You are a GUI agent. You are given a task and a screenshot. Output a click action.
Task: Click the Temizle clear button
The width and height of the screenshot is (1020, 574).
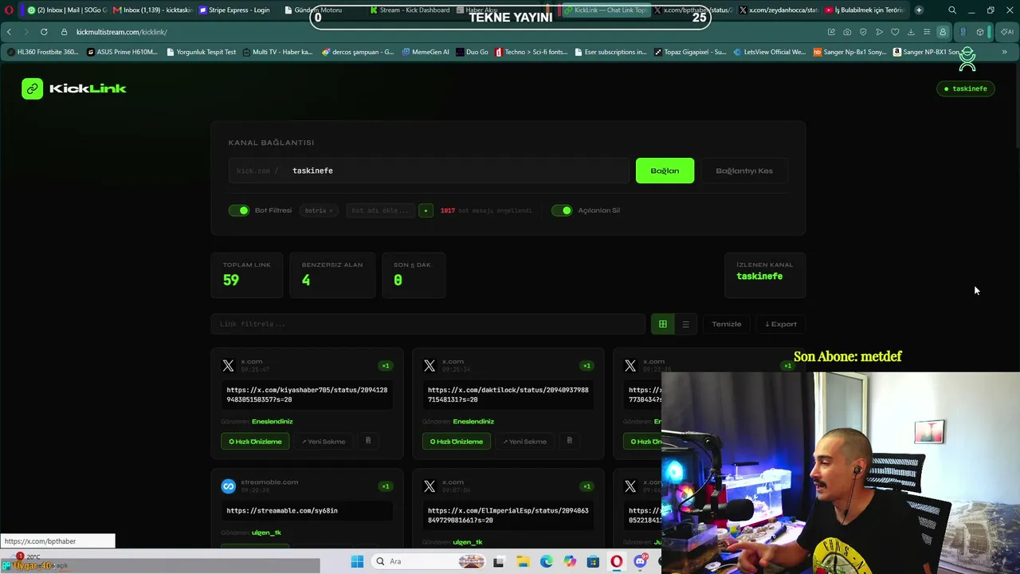click(x=727, y=324)
